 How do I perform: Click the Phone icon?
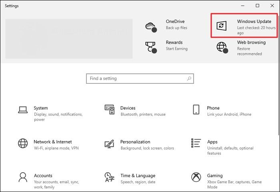196,109
